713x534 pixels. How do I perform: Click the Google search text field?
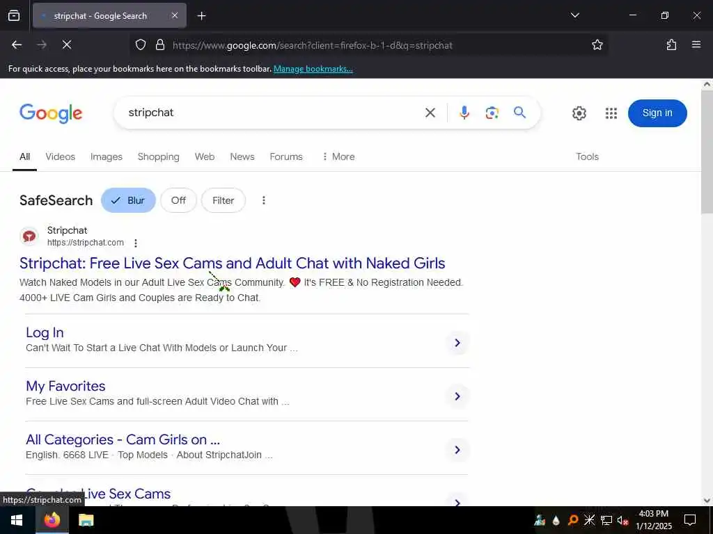273,113
